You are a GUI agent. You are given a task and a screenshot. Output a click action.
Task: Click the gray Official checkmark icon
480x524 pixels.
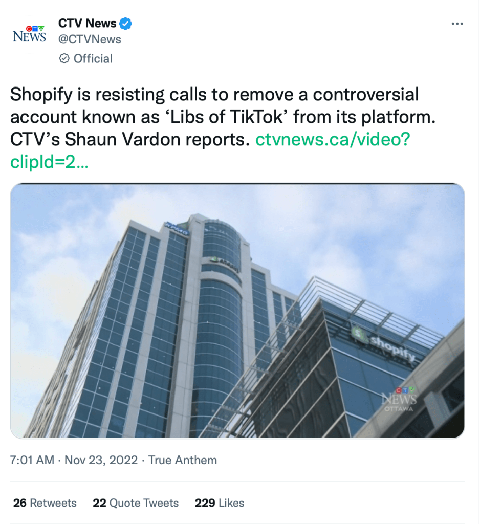pyautogui.click(x=64, y=59)
